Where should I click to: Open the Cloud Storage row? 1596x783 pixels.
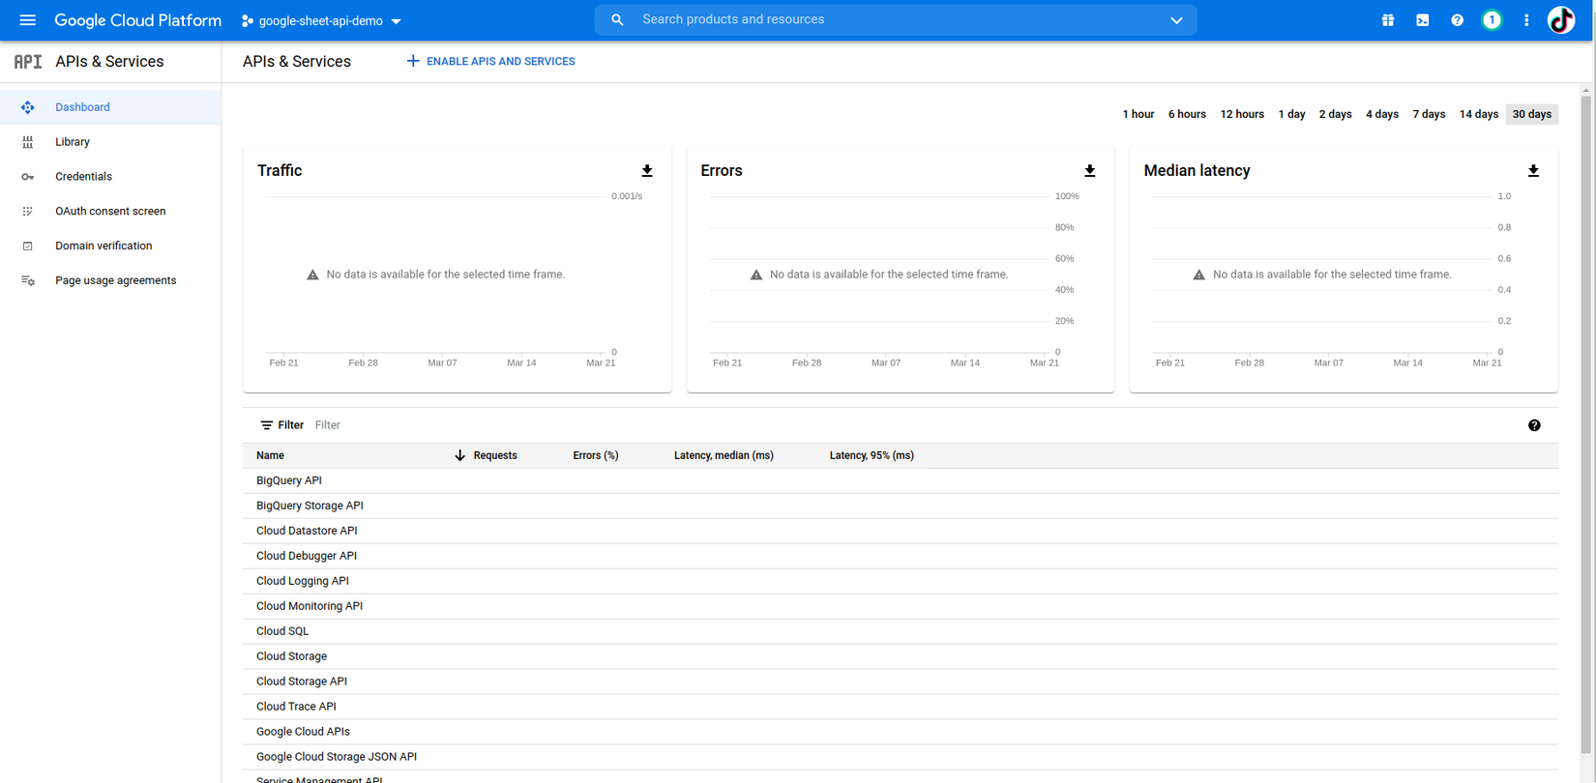901,656
